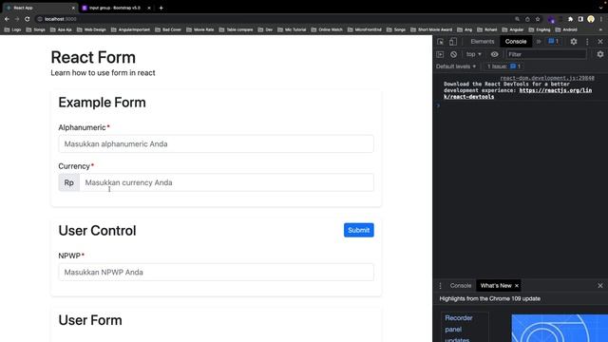Open DevTools settings gear in the top bar
608x342 pixels.
pos(574,42)
